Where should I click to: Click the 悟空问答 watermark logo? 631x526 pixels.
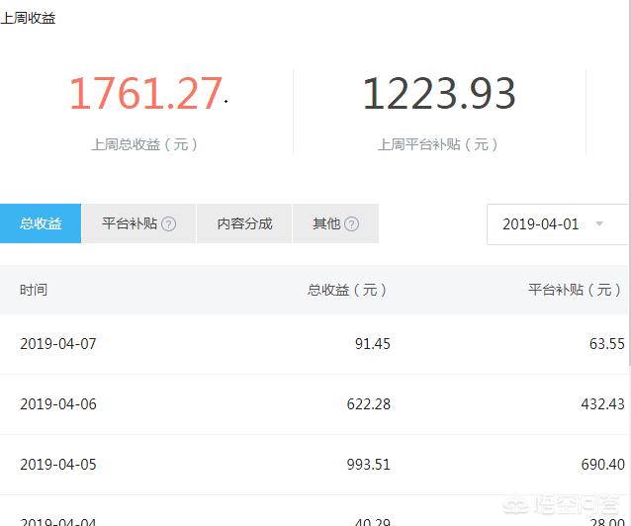click(562, 504)
